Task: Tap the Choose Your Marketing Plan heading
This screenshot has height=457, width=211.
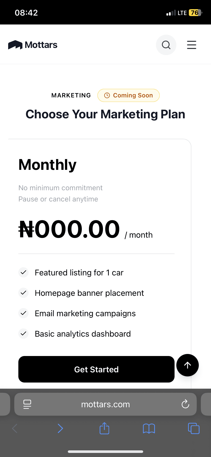Action: tap(106, 114)
